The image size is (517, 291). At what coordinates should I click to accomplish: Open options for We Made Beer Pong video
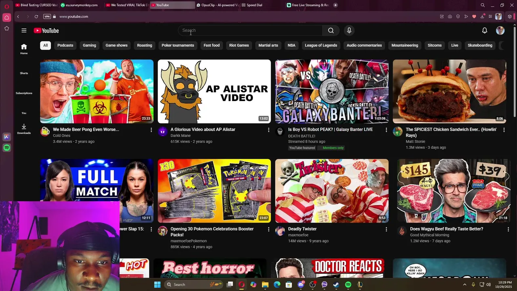tap(151, 130)
